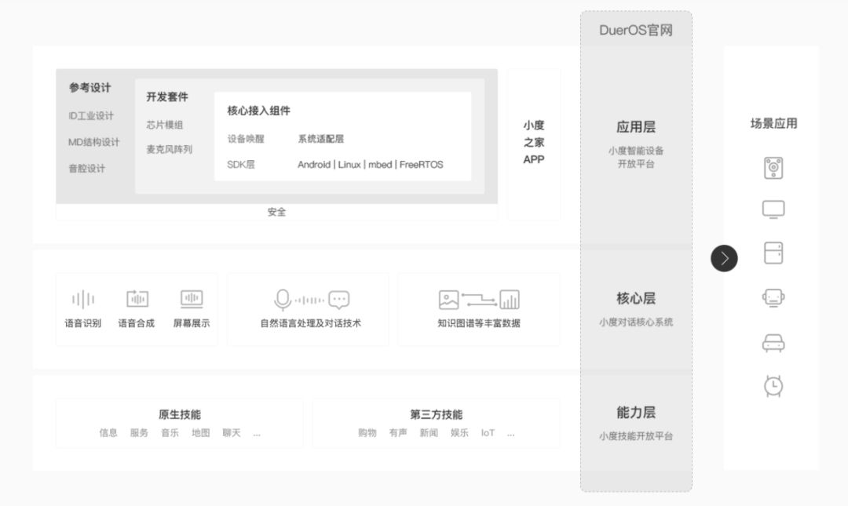The height and width of the screenshot is (506, 848).
Task: Click the 开发套件 heading
Action: pos(167,96)
